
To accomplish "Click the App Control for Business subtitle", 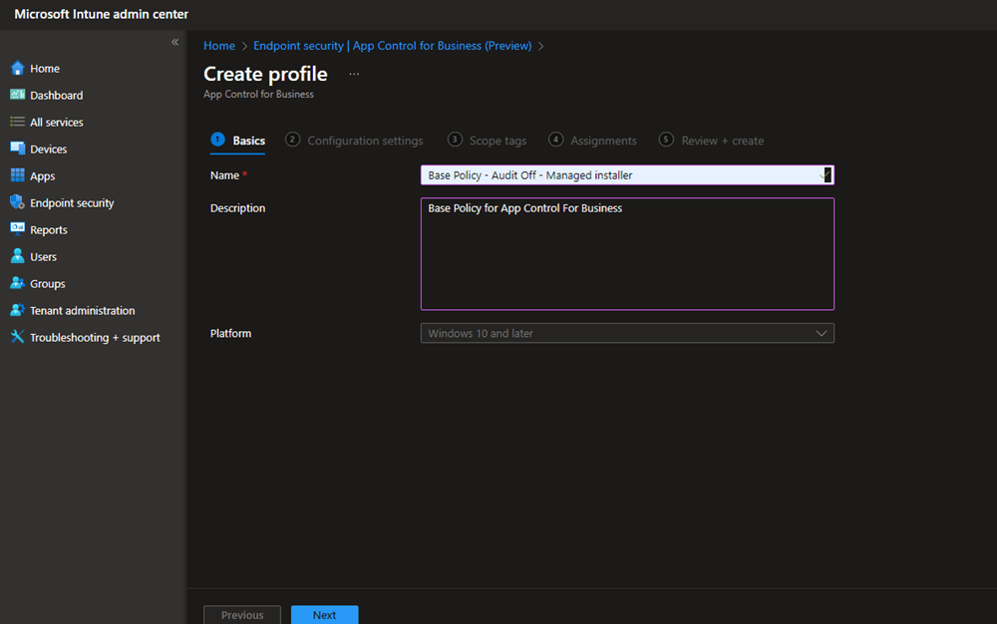I will 258,94.
